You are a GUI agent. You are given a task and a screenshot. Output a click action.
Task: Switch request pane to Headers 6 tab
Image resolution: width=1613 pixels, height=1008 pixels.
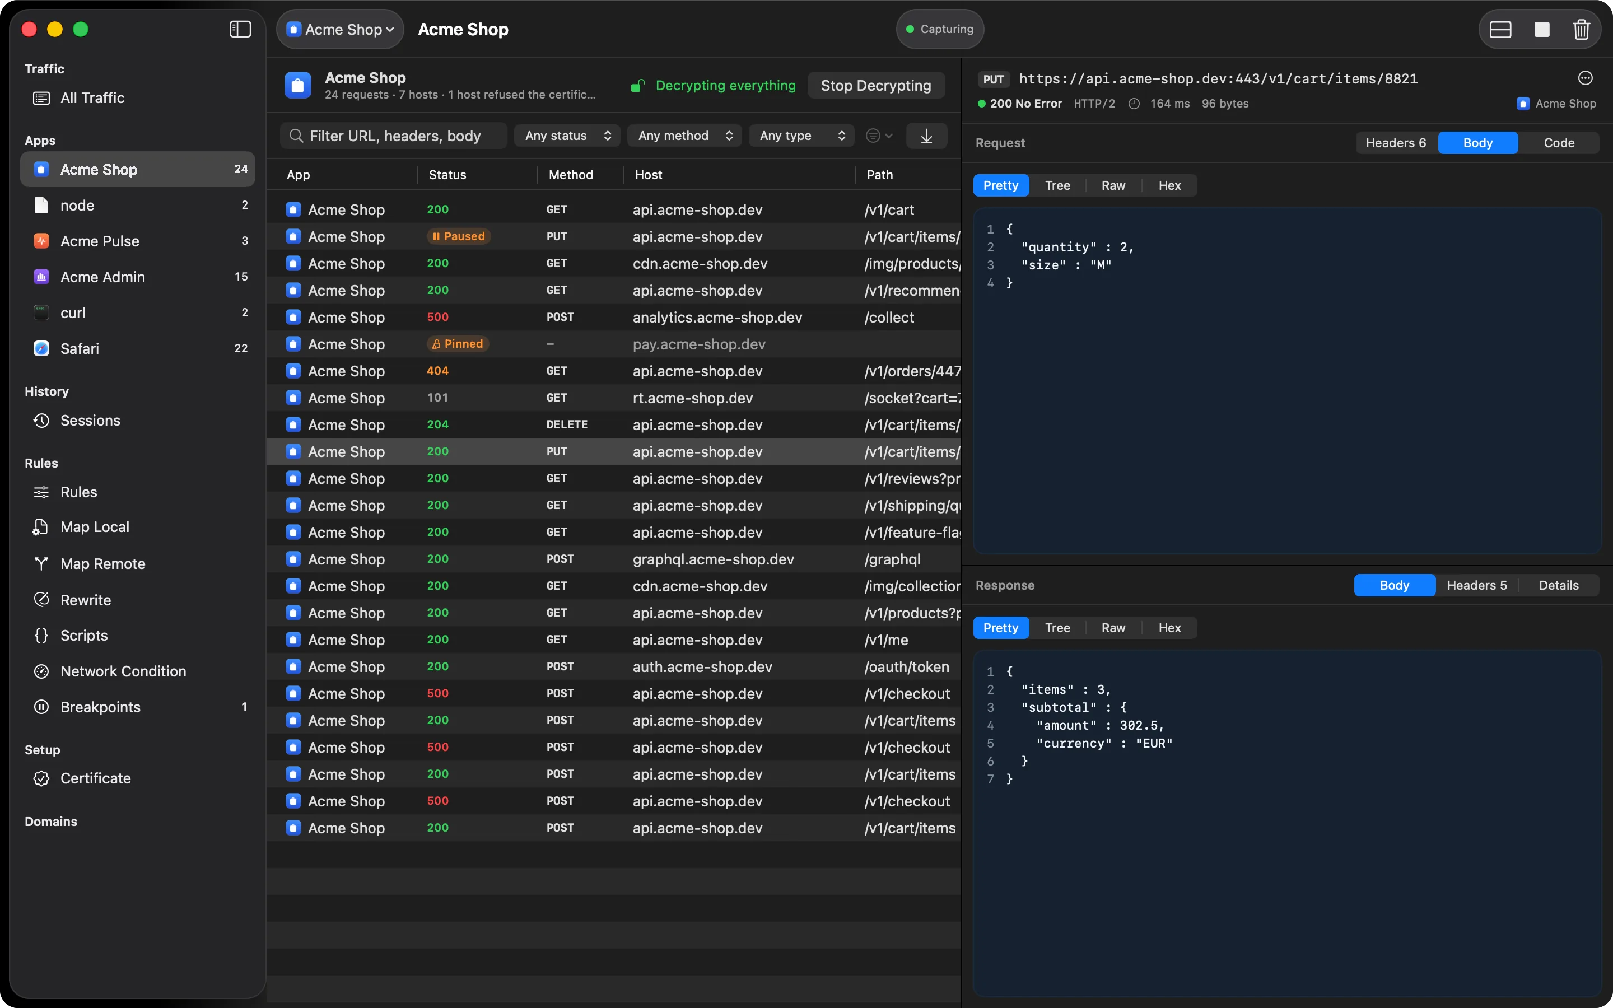[x=1396, y=143]
